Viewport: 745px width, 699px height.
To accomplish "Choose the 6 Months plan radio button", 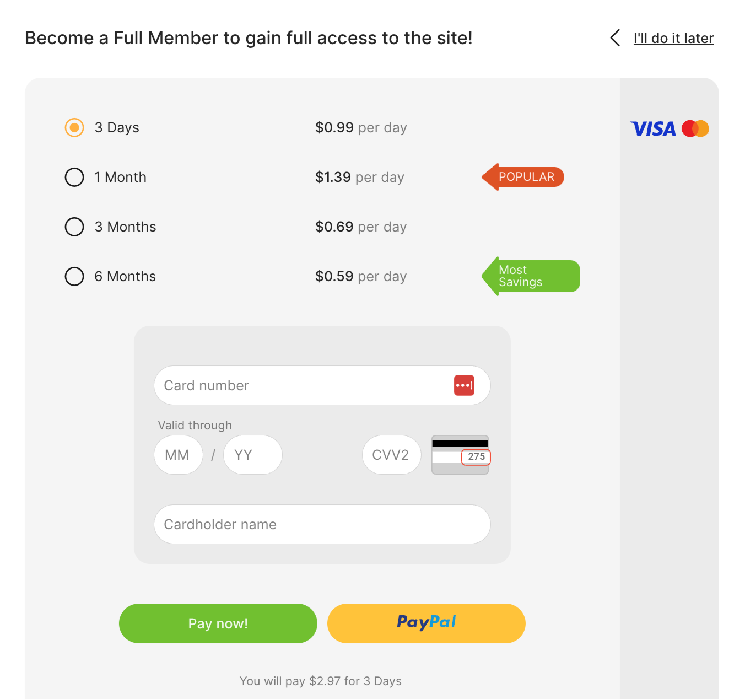I will [x=74, y=276].
